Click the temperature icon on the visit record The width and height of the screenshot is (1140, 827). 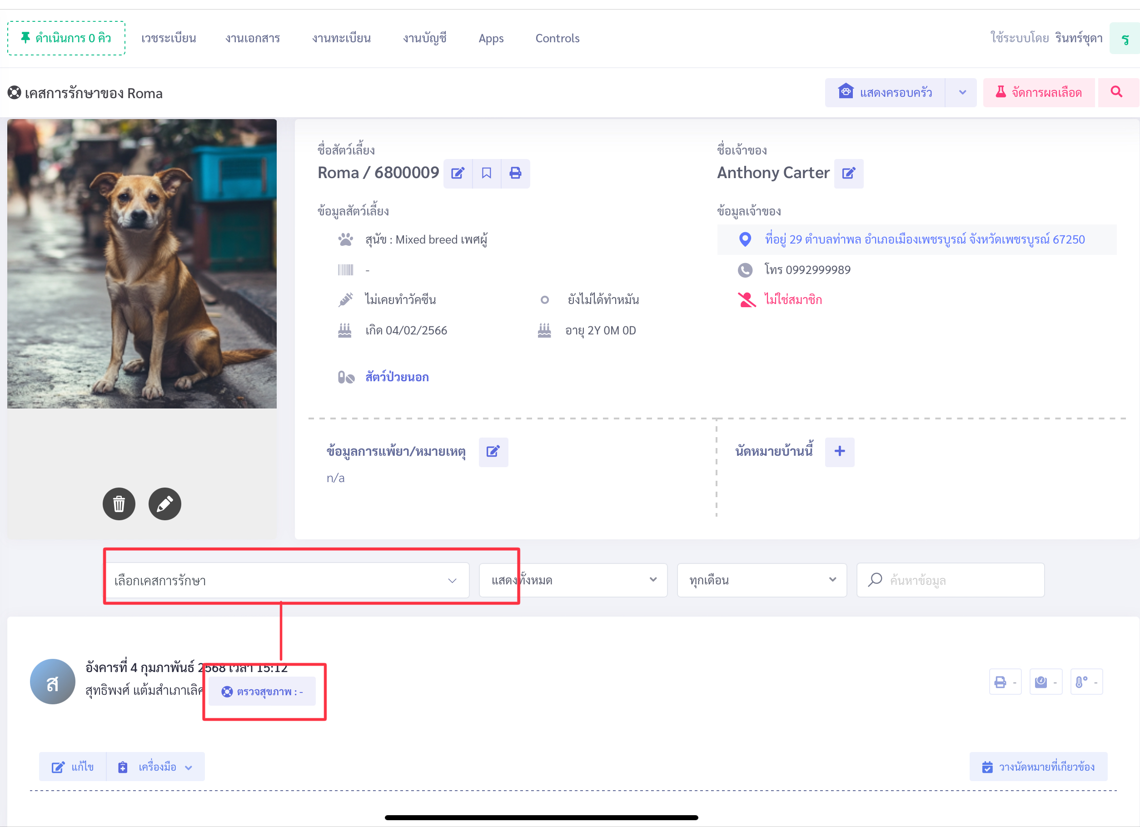[1081, 682]
